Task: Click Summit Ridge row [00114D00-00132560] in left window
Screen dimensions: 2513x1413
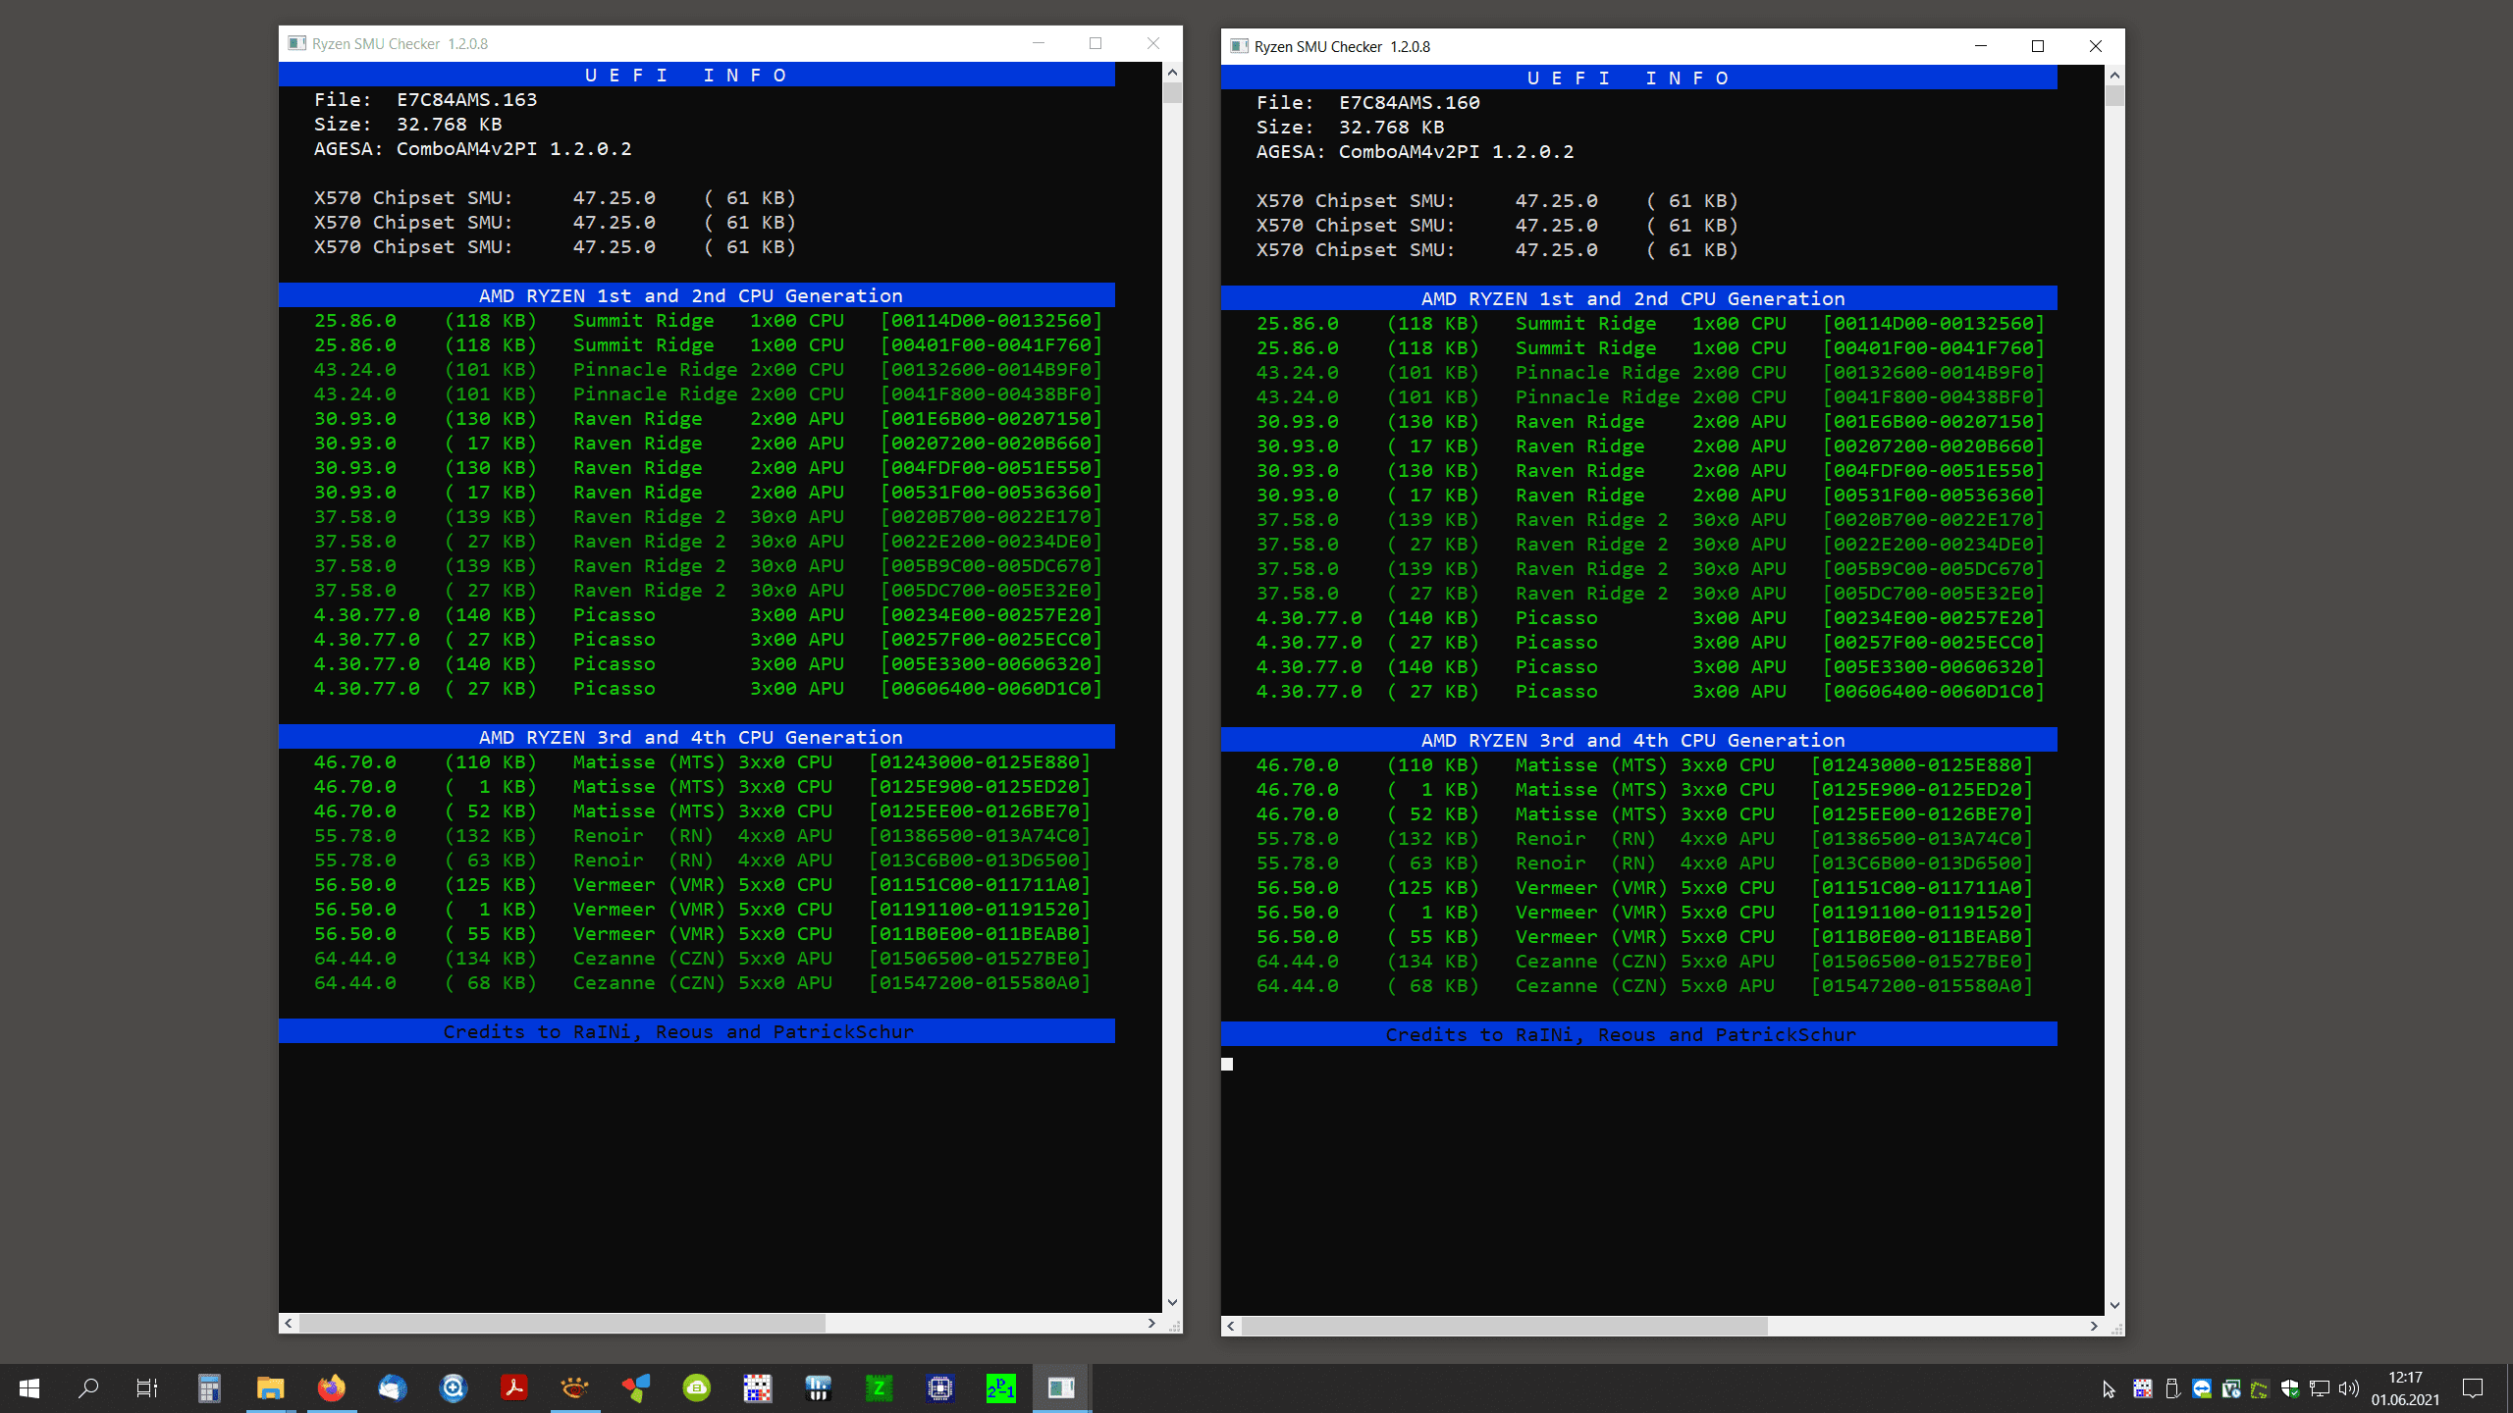Action: (x=708, y=320)
